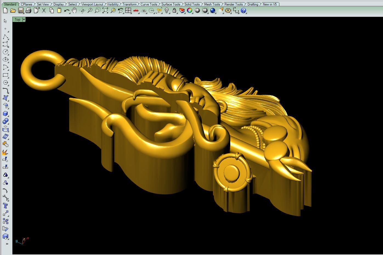Open Options with the gear icon
The width and height of the screenshot is (383, 255).
coord(228,11)
